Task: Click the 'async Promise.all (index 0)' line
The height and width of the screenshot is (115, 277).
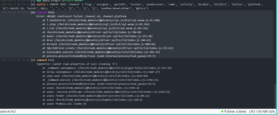Action: click(x=64, y=104)
